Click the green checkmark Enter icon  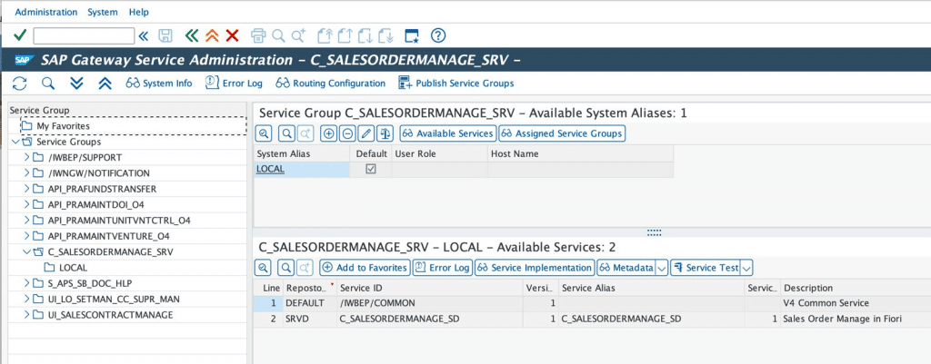coord(20,35)
